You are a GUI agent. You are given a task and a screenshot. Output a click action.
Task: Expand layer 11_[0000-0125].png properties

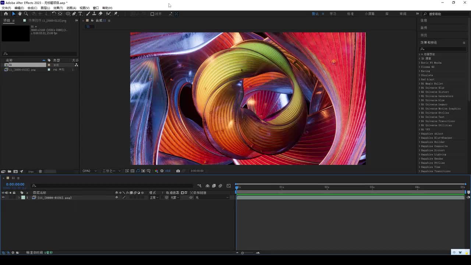[x=19, y=198]
